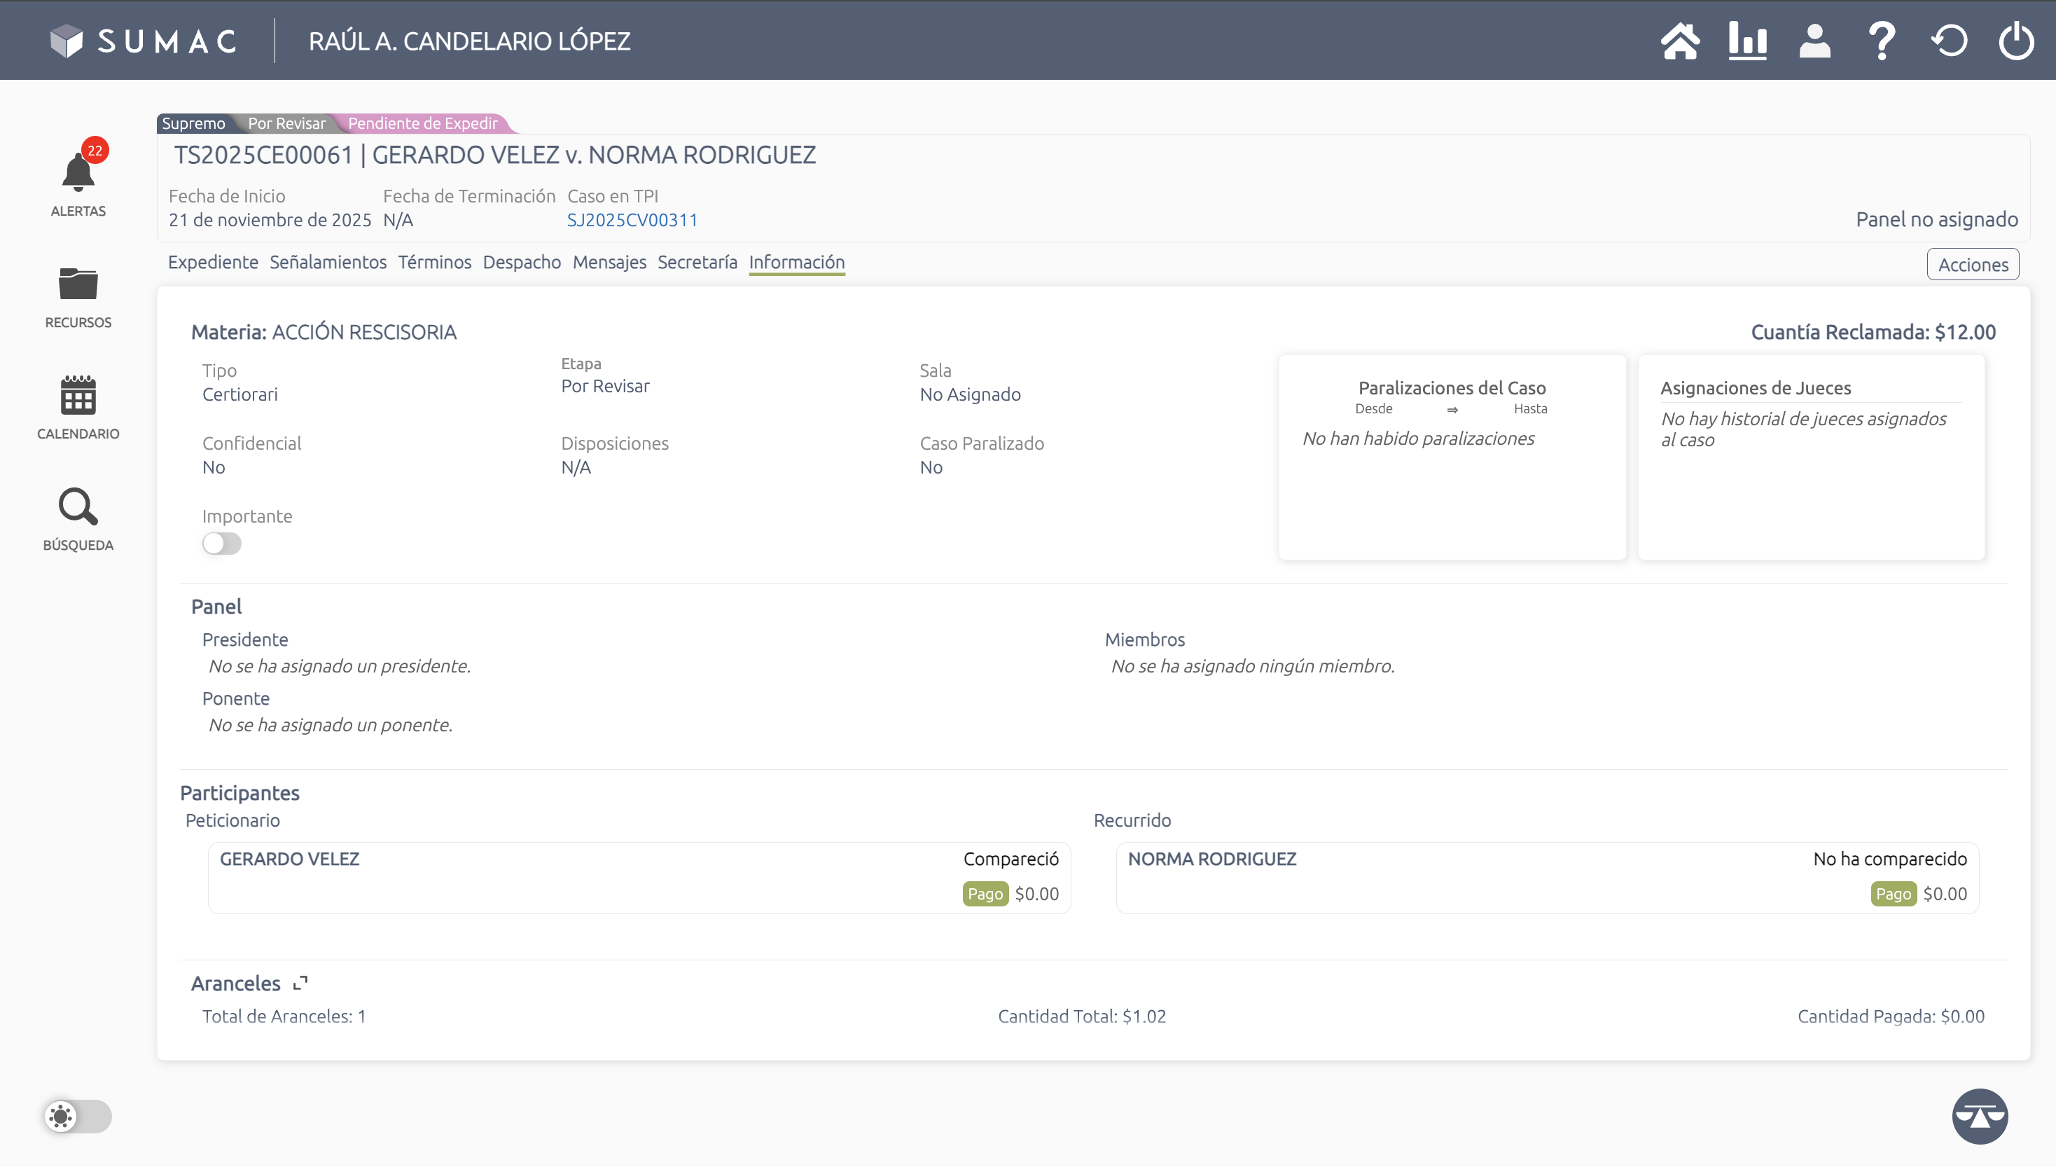Open the Acciones dropdown
Viewport: 2056px width, 1167px height.
[1972, 265]
